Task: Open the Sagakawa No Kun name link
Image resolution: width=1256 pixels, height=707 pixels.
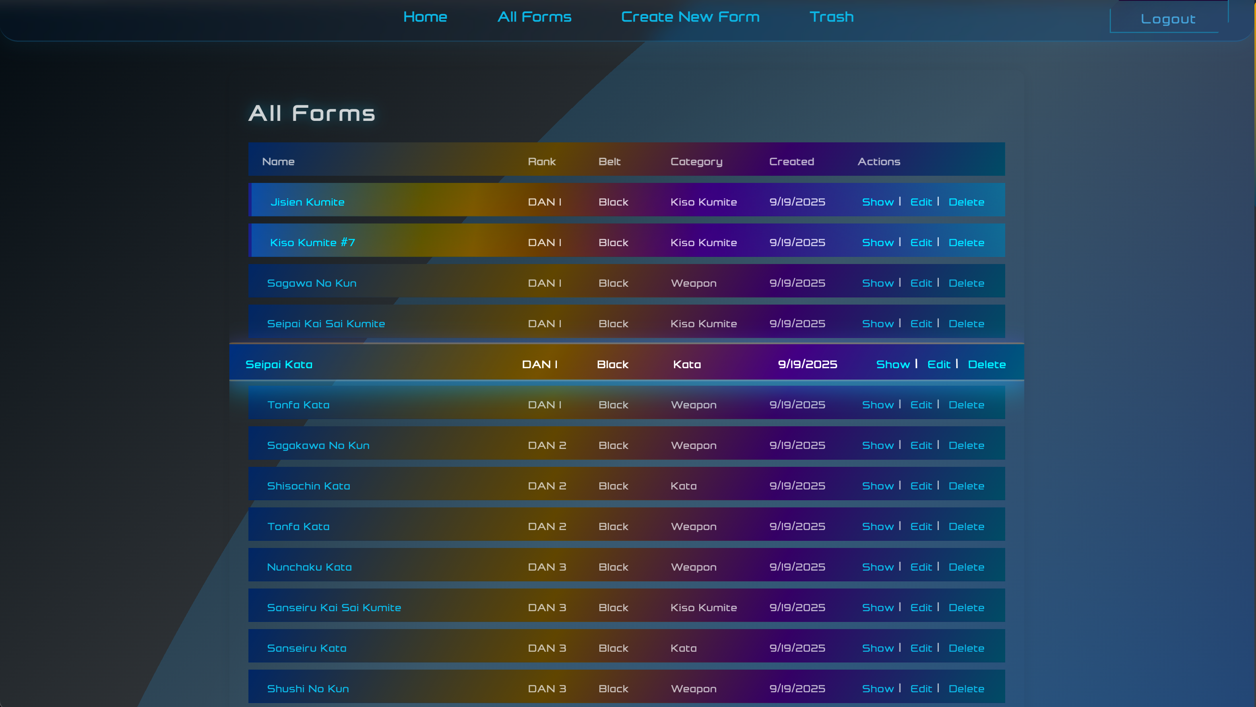Action: [x=318, y=445]
